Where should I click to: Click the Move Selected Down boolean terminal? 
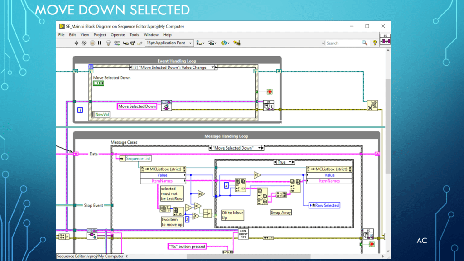point(98,83)
